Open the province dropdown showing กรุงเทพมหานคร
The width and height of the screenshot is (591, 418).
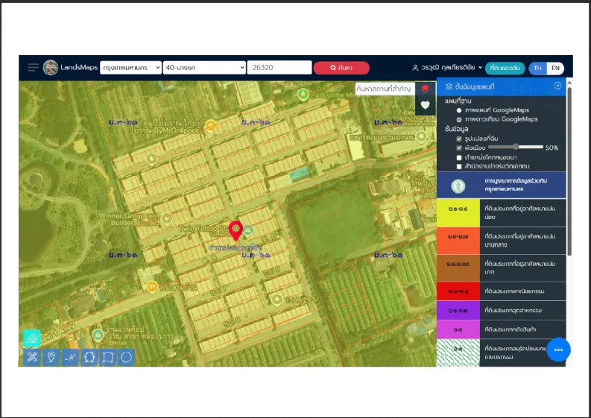pos(130,68)
